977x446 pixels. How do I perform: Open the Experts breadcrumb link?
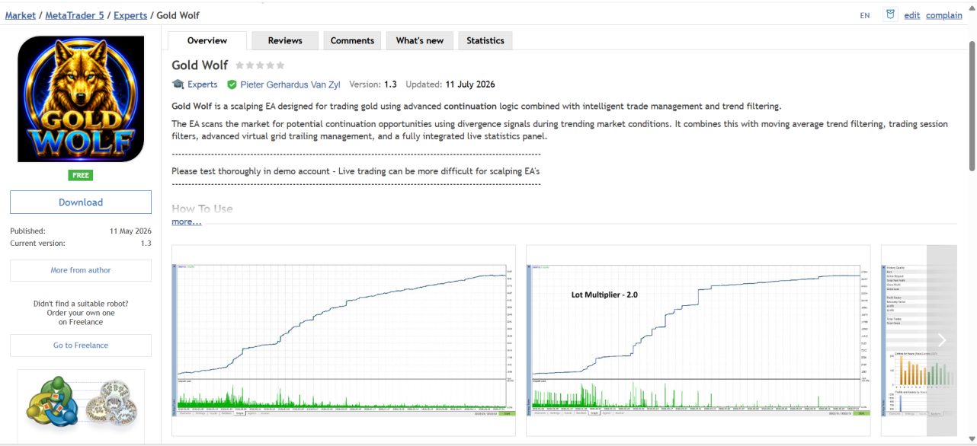point(130,15)
